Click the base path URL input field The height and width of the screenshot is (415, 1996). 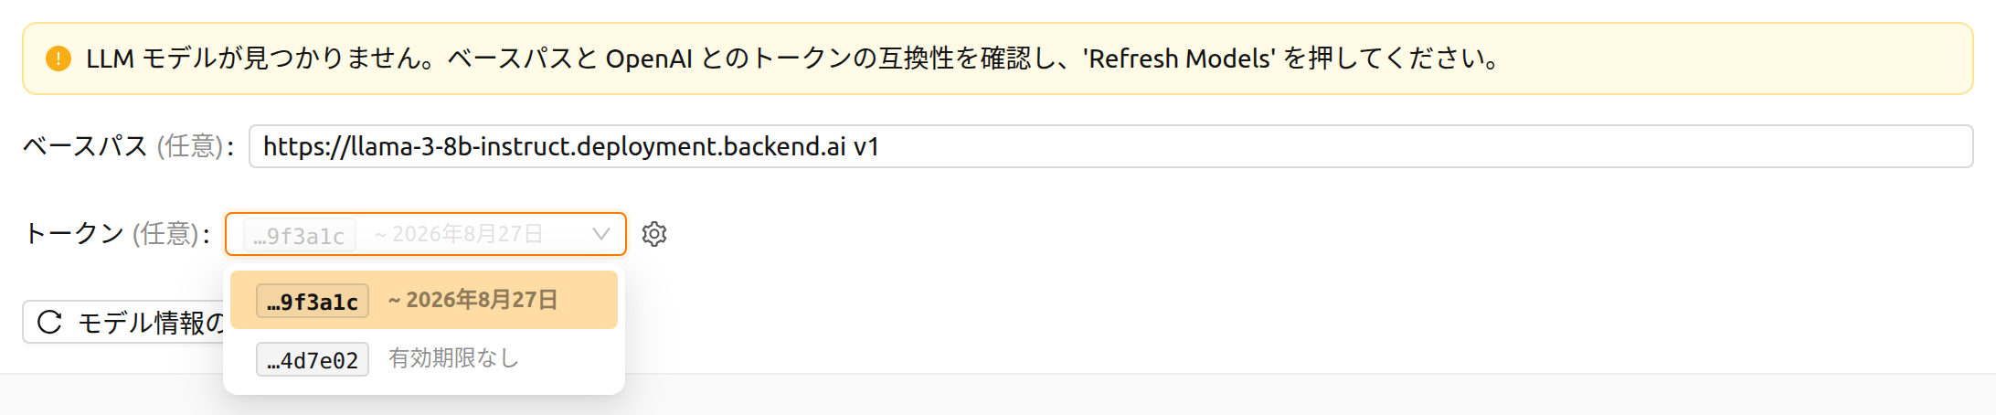click(x=1111, y=146)
